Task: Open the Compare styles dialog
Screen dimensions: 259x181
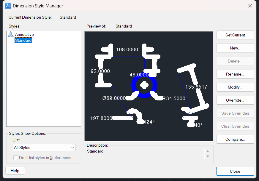Action: click(x=235, y=139)
